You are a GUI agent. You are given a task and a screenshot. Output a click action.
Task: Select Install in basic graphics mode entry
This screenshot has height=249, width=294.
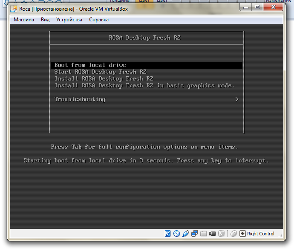147,86
